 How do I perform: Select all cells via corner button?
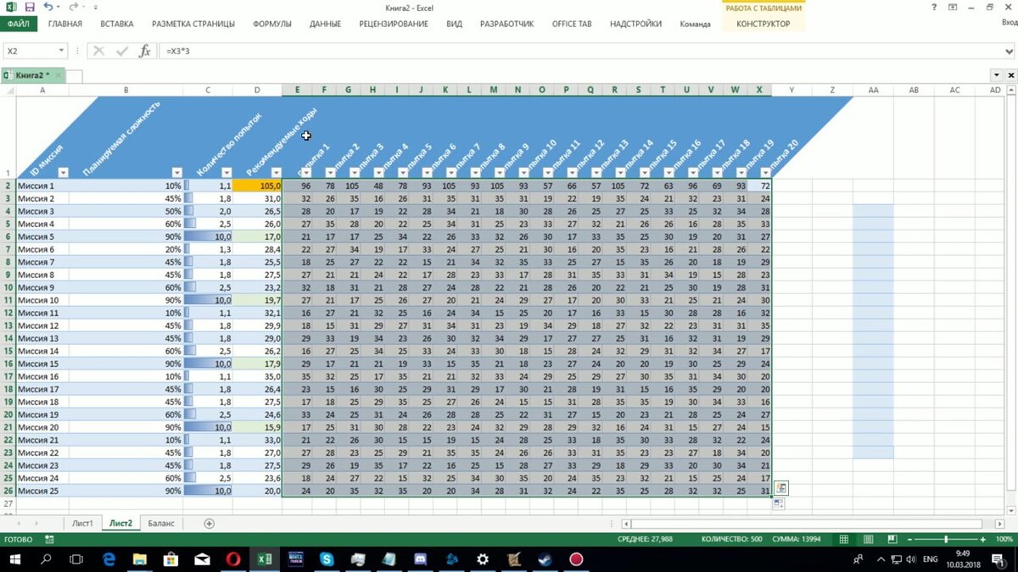click(x=8, y=90)
